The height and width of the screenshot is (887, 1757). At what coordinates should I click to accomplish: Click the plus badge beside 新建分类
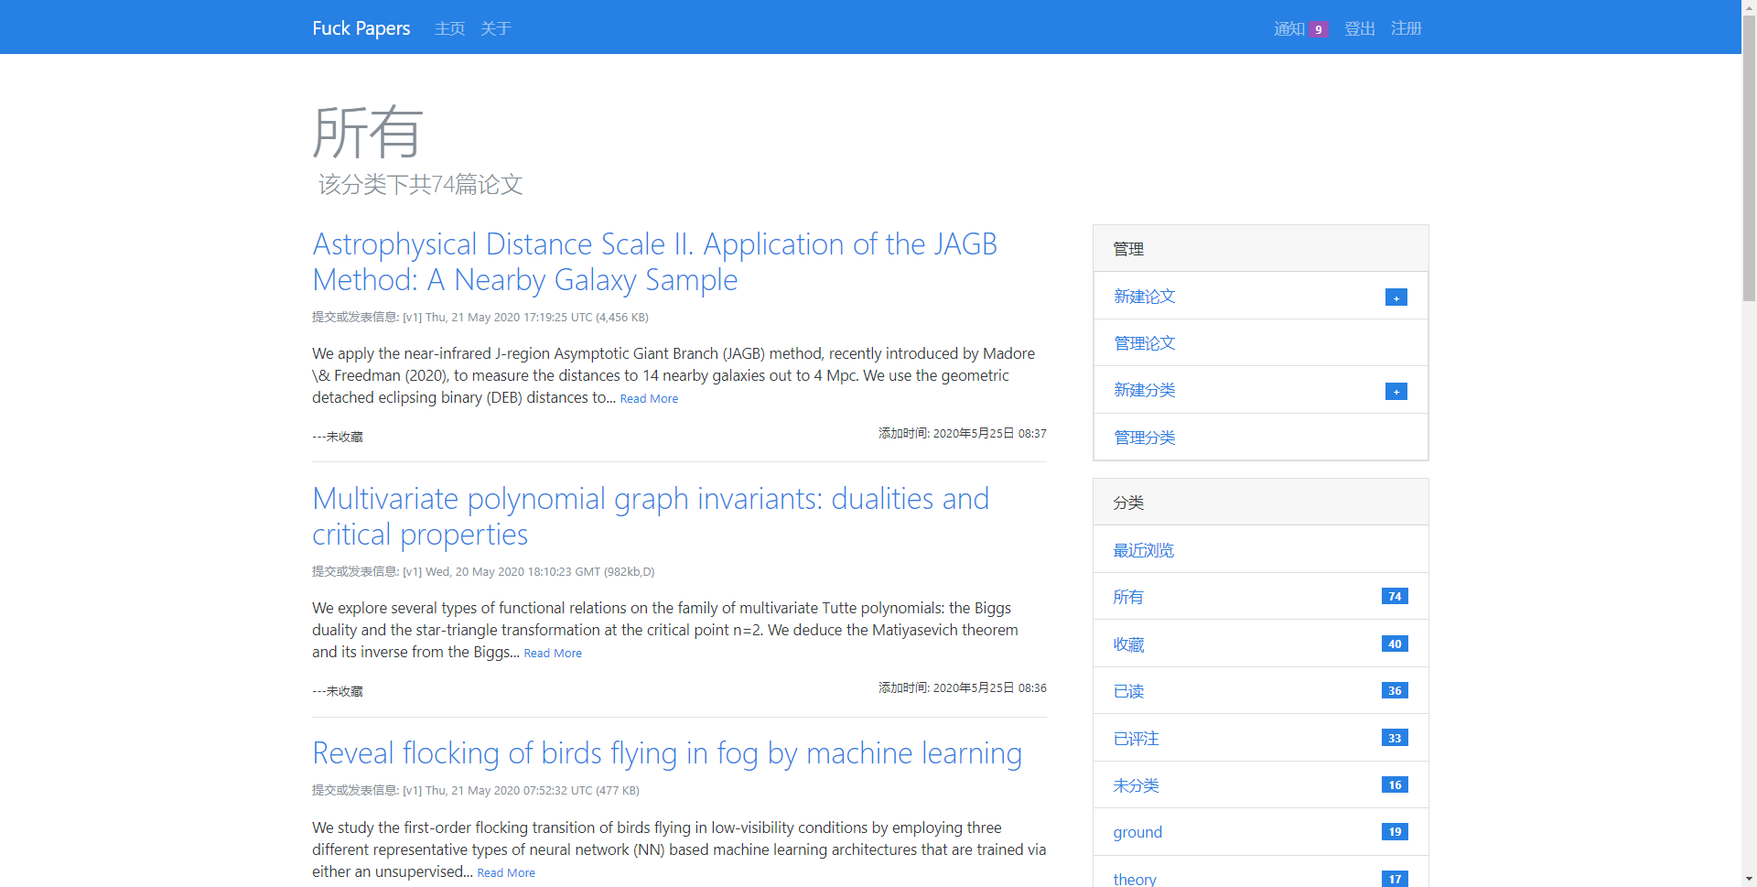coord(1396,392)
